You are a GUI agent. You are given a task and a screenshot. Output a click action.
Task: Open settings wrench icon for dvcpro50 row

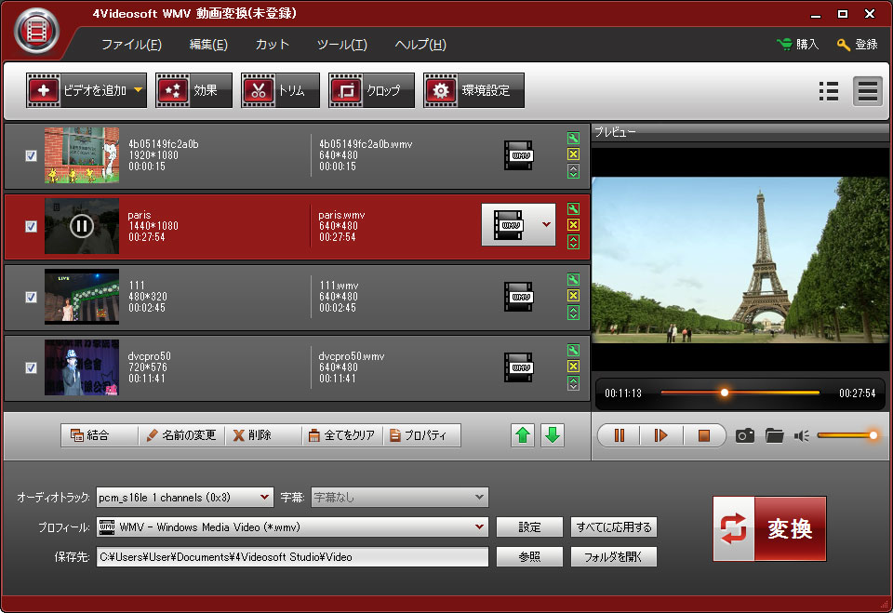coord(573,351)
